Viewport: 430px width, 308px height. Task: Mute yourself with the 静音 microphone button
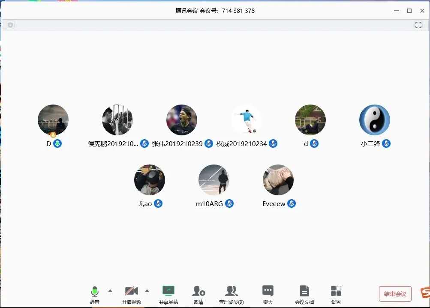tap(95, 292)
